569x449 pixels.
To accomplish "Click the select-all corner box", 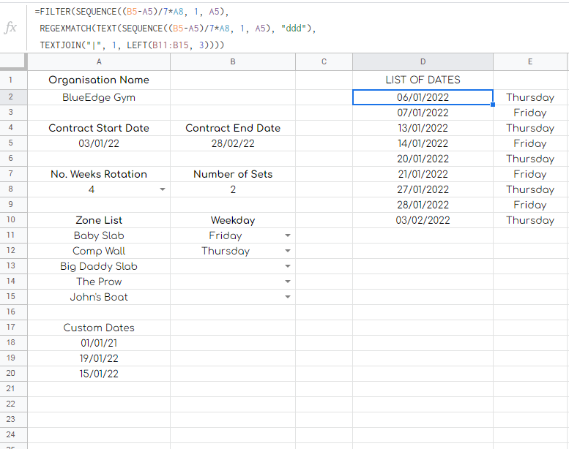I will point(13,61).
